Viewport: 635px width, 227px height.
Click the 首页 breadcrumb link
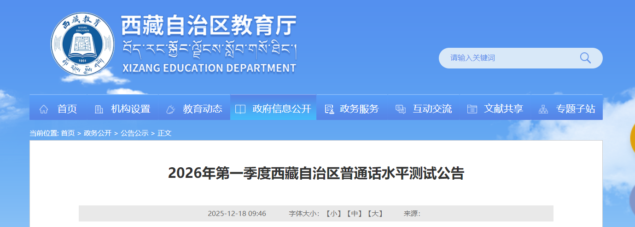click(x=68, y=133)
